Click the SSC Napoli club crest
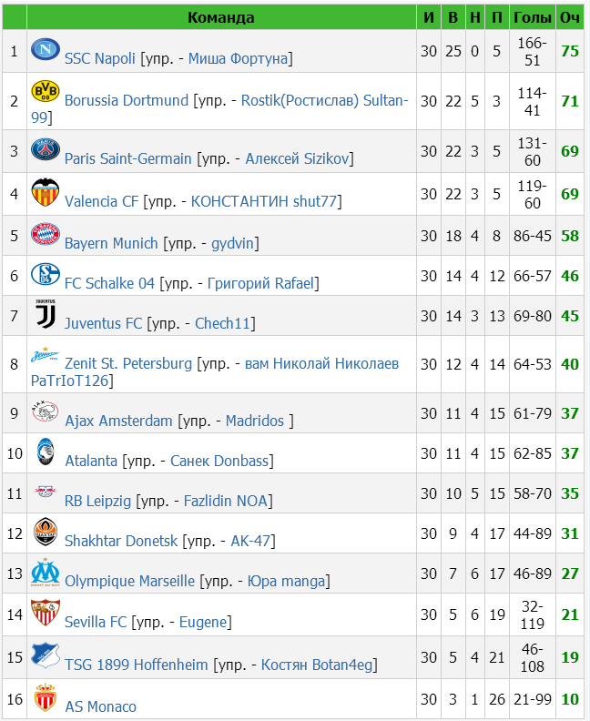Viewport: 590px width, 721px height. coord(45,49)
